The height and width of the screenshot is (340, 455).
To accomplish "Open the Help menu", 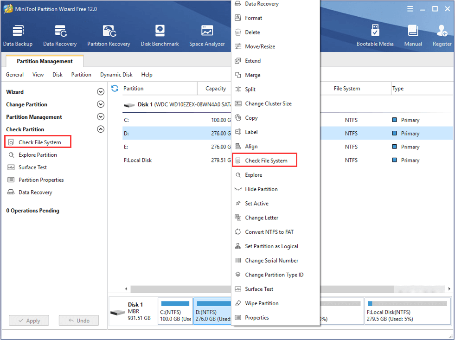I will coord(147,75).
